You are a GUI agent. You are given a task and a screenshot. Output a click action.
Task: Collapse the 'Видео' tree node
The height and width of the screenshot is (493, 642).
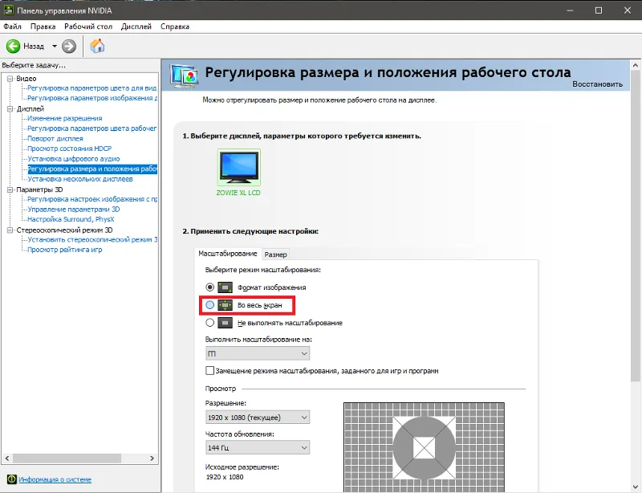[x=10, y=79]
